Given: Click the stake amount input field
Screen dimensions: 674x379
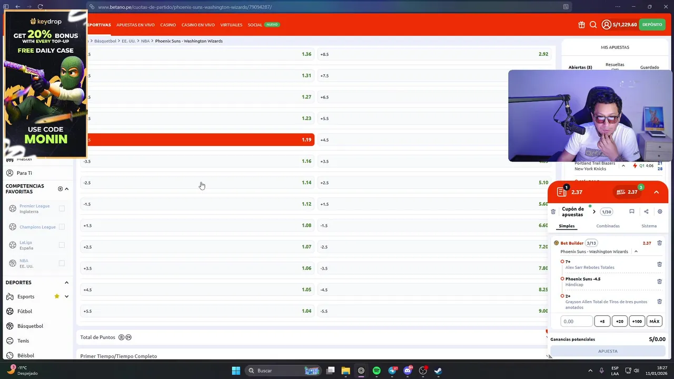Looking at the screenshot, I should coord(577,321).
